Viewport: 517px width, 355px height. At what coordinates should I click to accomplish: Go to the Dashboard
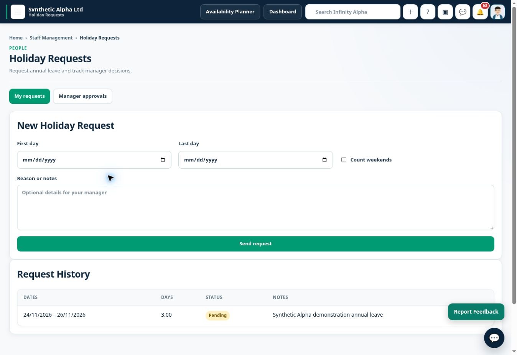pos(283,12)
